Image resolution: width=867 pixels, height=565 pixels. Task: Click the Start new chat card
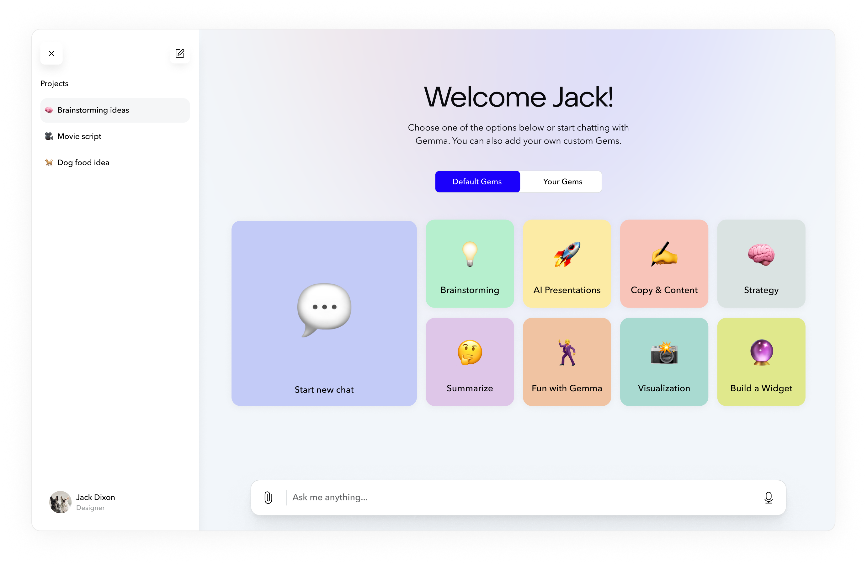pyautogui.click(x=324, y=313)
